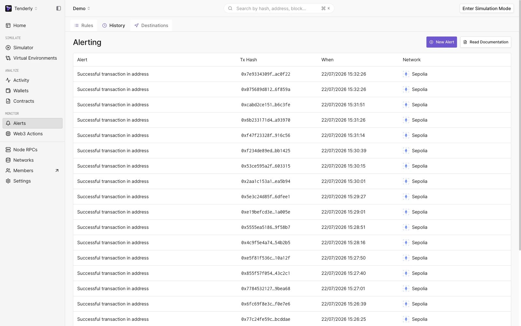Click Ethereum icon in 0x5e3c24d85f row
This screenshot has width=521, height=326.
tap(406, 197)
